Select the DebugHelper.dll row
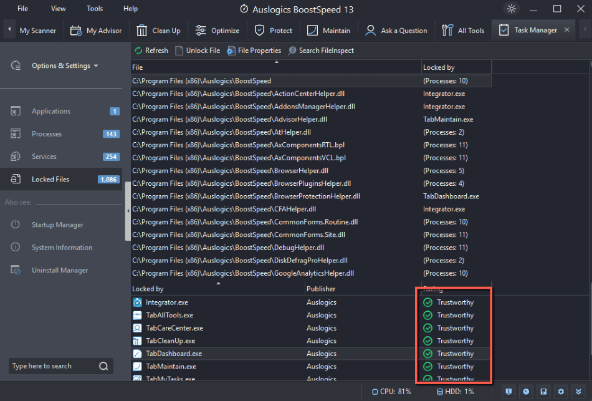 tap(311, 248)
